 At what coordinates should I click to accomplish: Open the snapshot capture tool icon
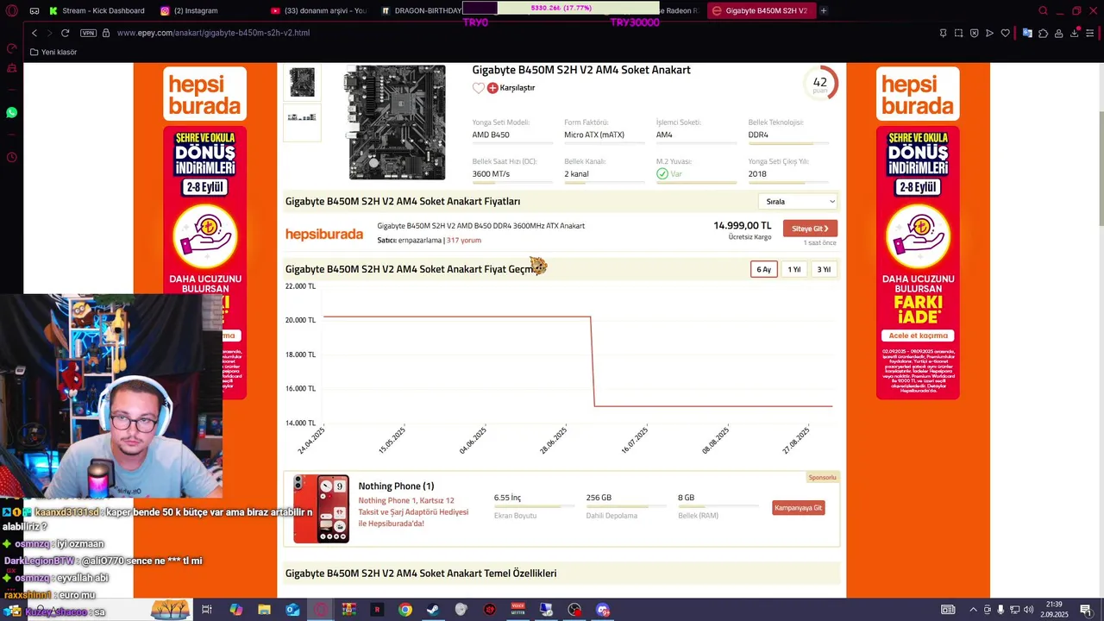pos(958,33)
